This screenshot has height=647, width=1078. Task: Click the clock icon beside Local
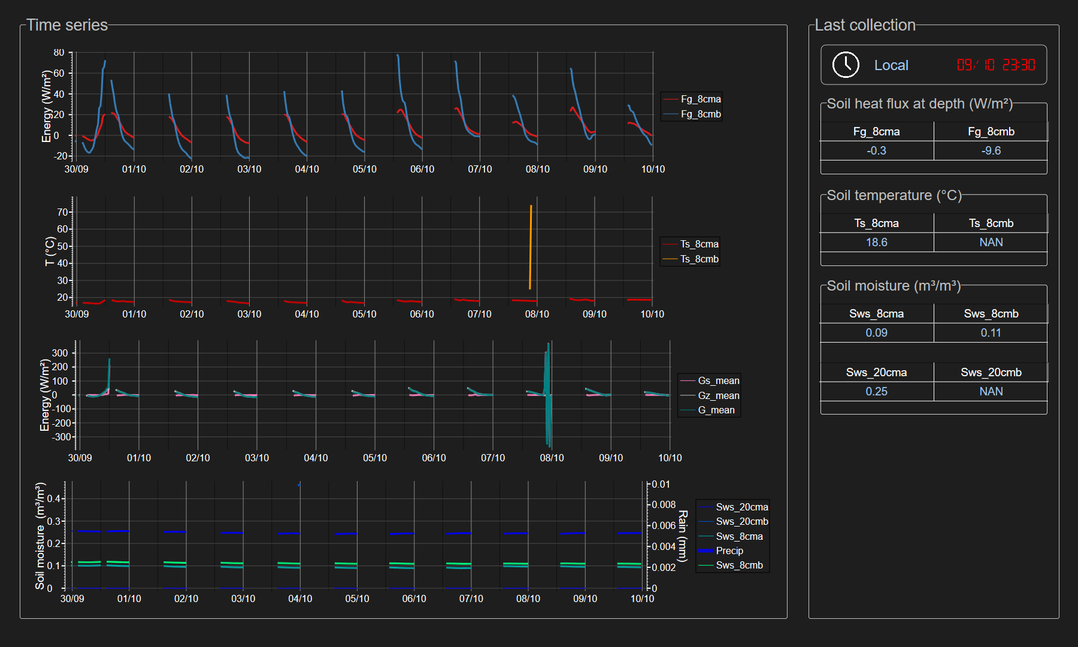(x=846, y=65)
